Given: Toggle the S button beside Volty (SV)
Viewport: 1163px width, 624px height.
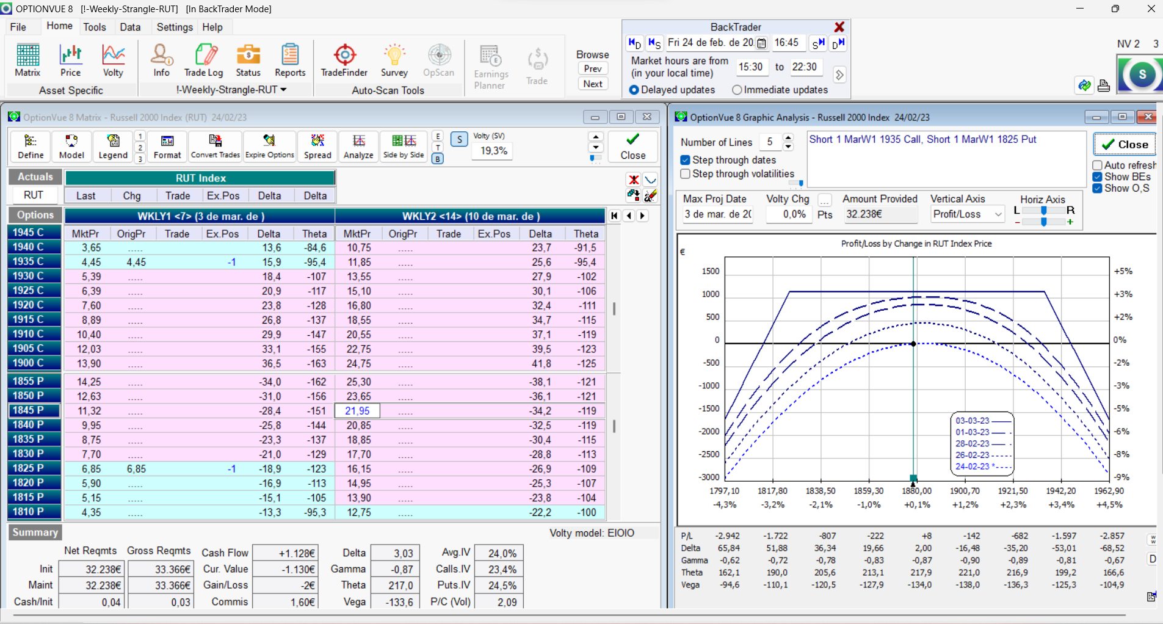Looking at the screenshot, I should point(459,139).
